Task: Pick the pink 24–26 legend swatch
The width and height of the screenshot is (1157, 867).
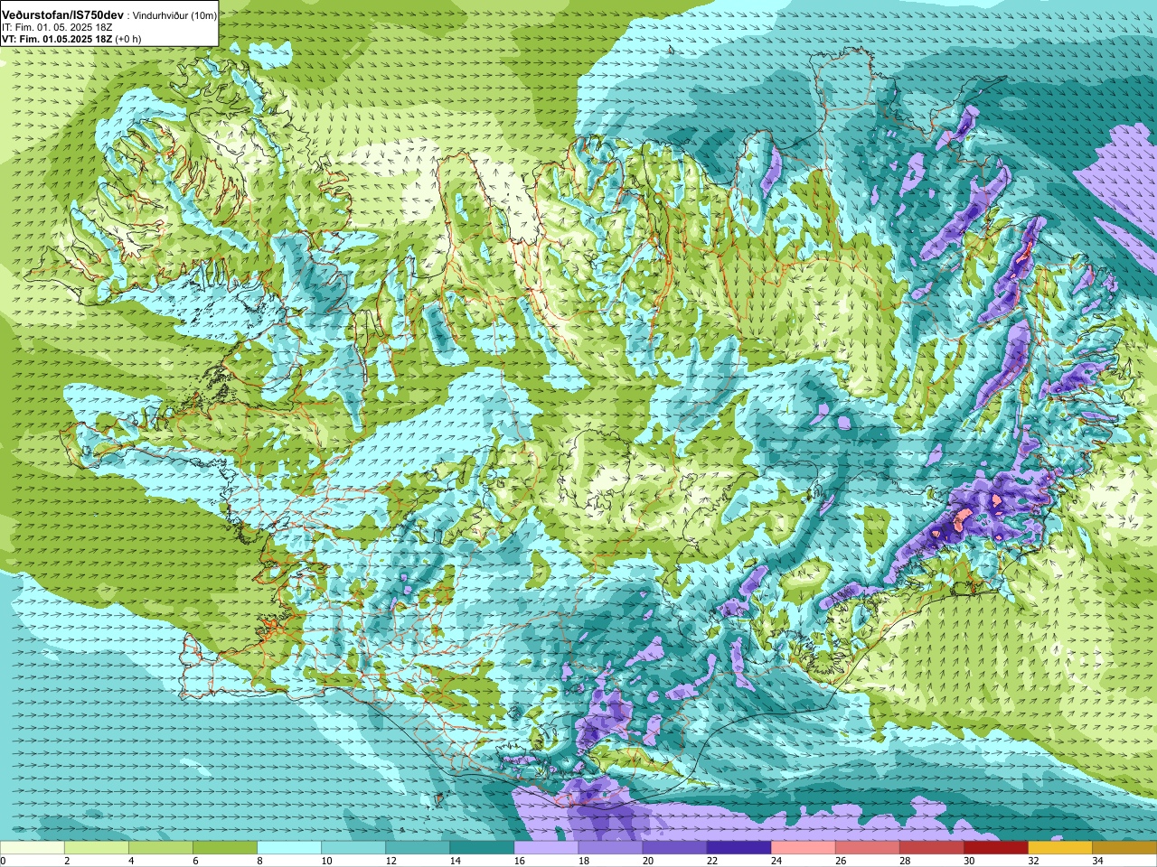Action: pyautogui.click(x=803, y=848)
